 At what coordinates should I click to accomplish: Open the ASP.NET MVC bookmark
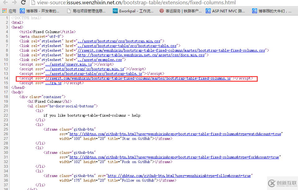[x=226, y=11]
